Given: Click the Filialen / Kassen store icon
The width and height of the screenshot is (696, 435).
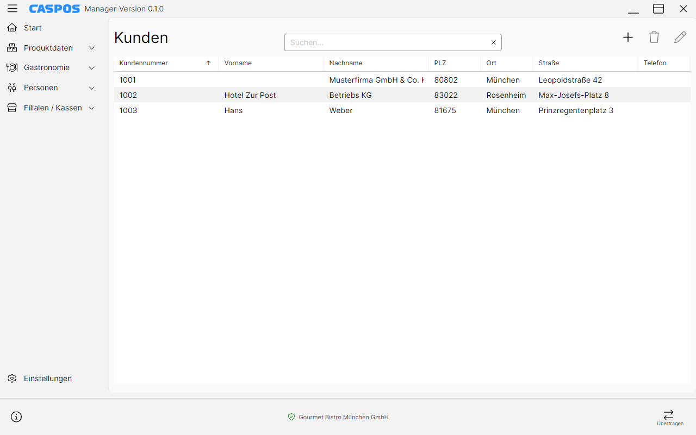Looking at the screenshot, I should (x=12, y=108).
